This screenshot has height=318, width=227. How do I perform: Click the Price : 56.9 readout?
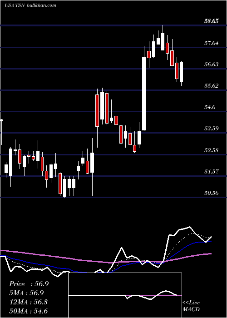click(x=29, y=284)
